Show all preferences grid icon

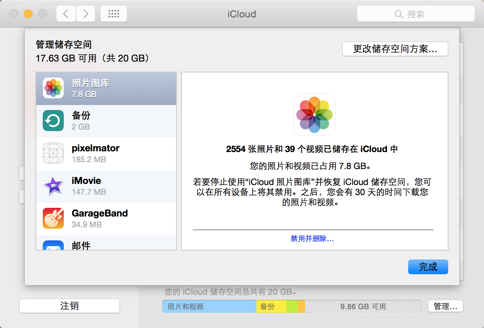pos(114,14)
